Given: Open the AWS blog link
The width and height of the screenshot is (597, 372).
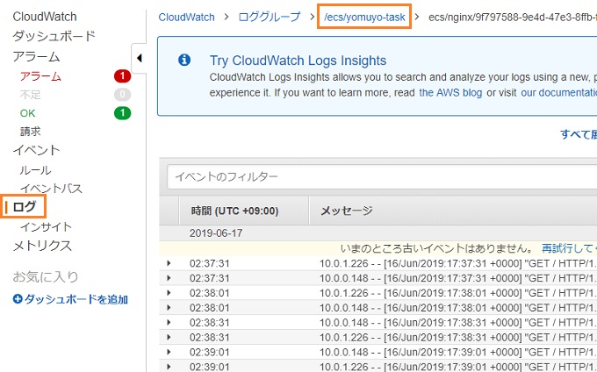Looking at the screenshot, I should (x=450, y=92).
